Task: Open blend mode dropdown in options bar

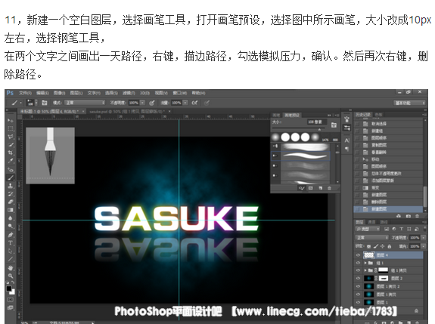Action: click(85, 103)
